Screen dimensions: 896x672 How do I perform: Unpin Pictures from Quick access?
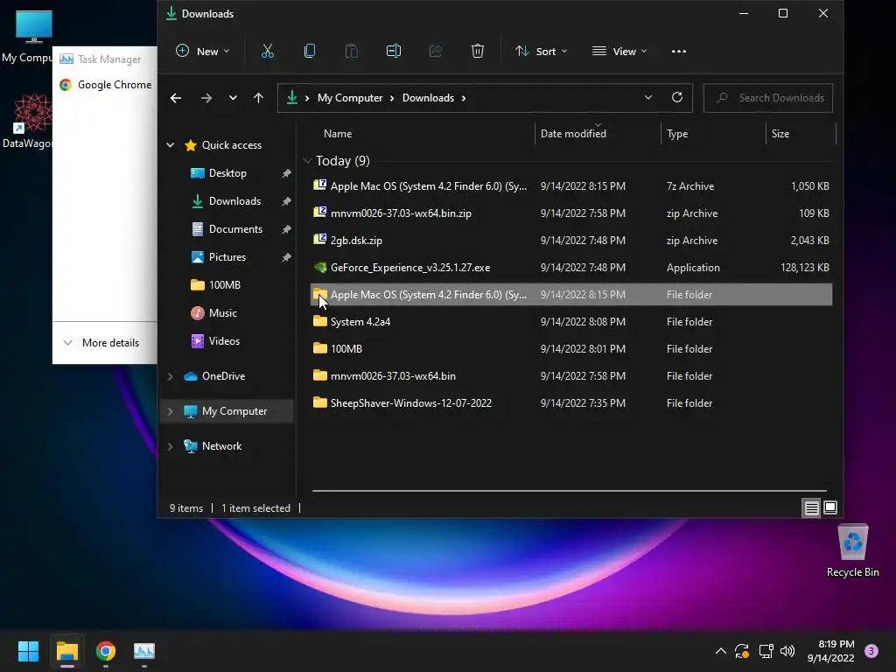pos(286,257)
